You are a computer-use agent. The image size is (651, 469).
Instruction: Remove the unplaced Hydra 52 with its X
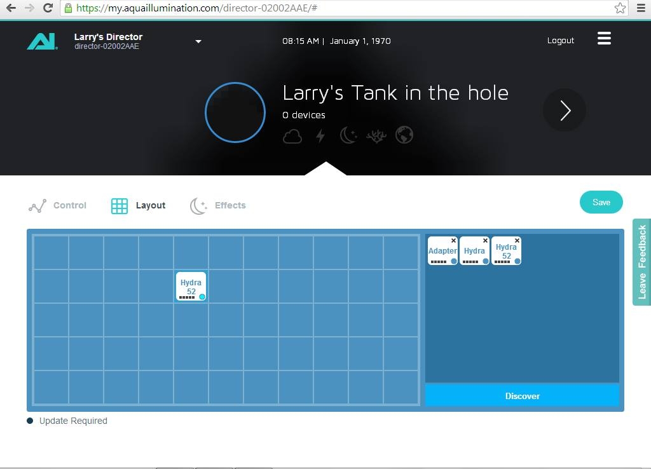click(517, 241)
